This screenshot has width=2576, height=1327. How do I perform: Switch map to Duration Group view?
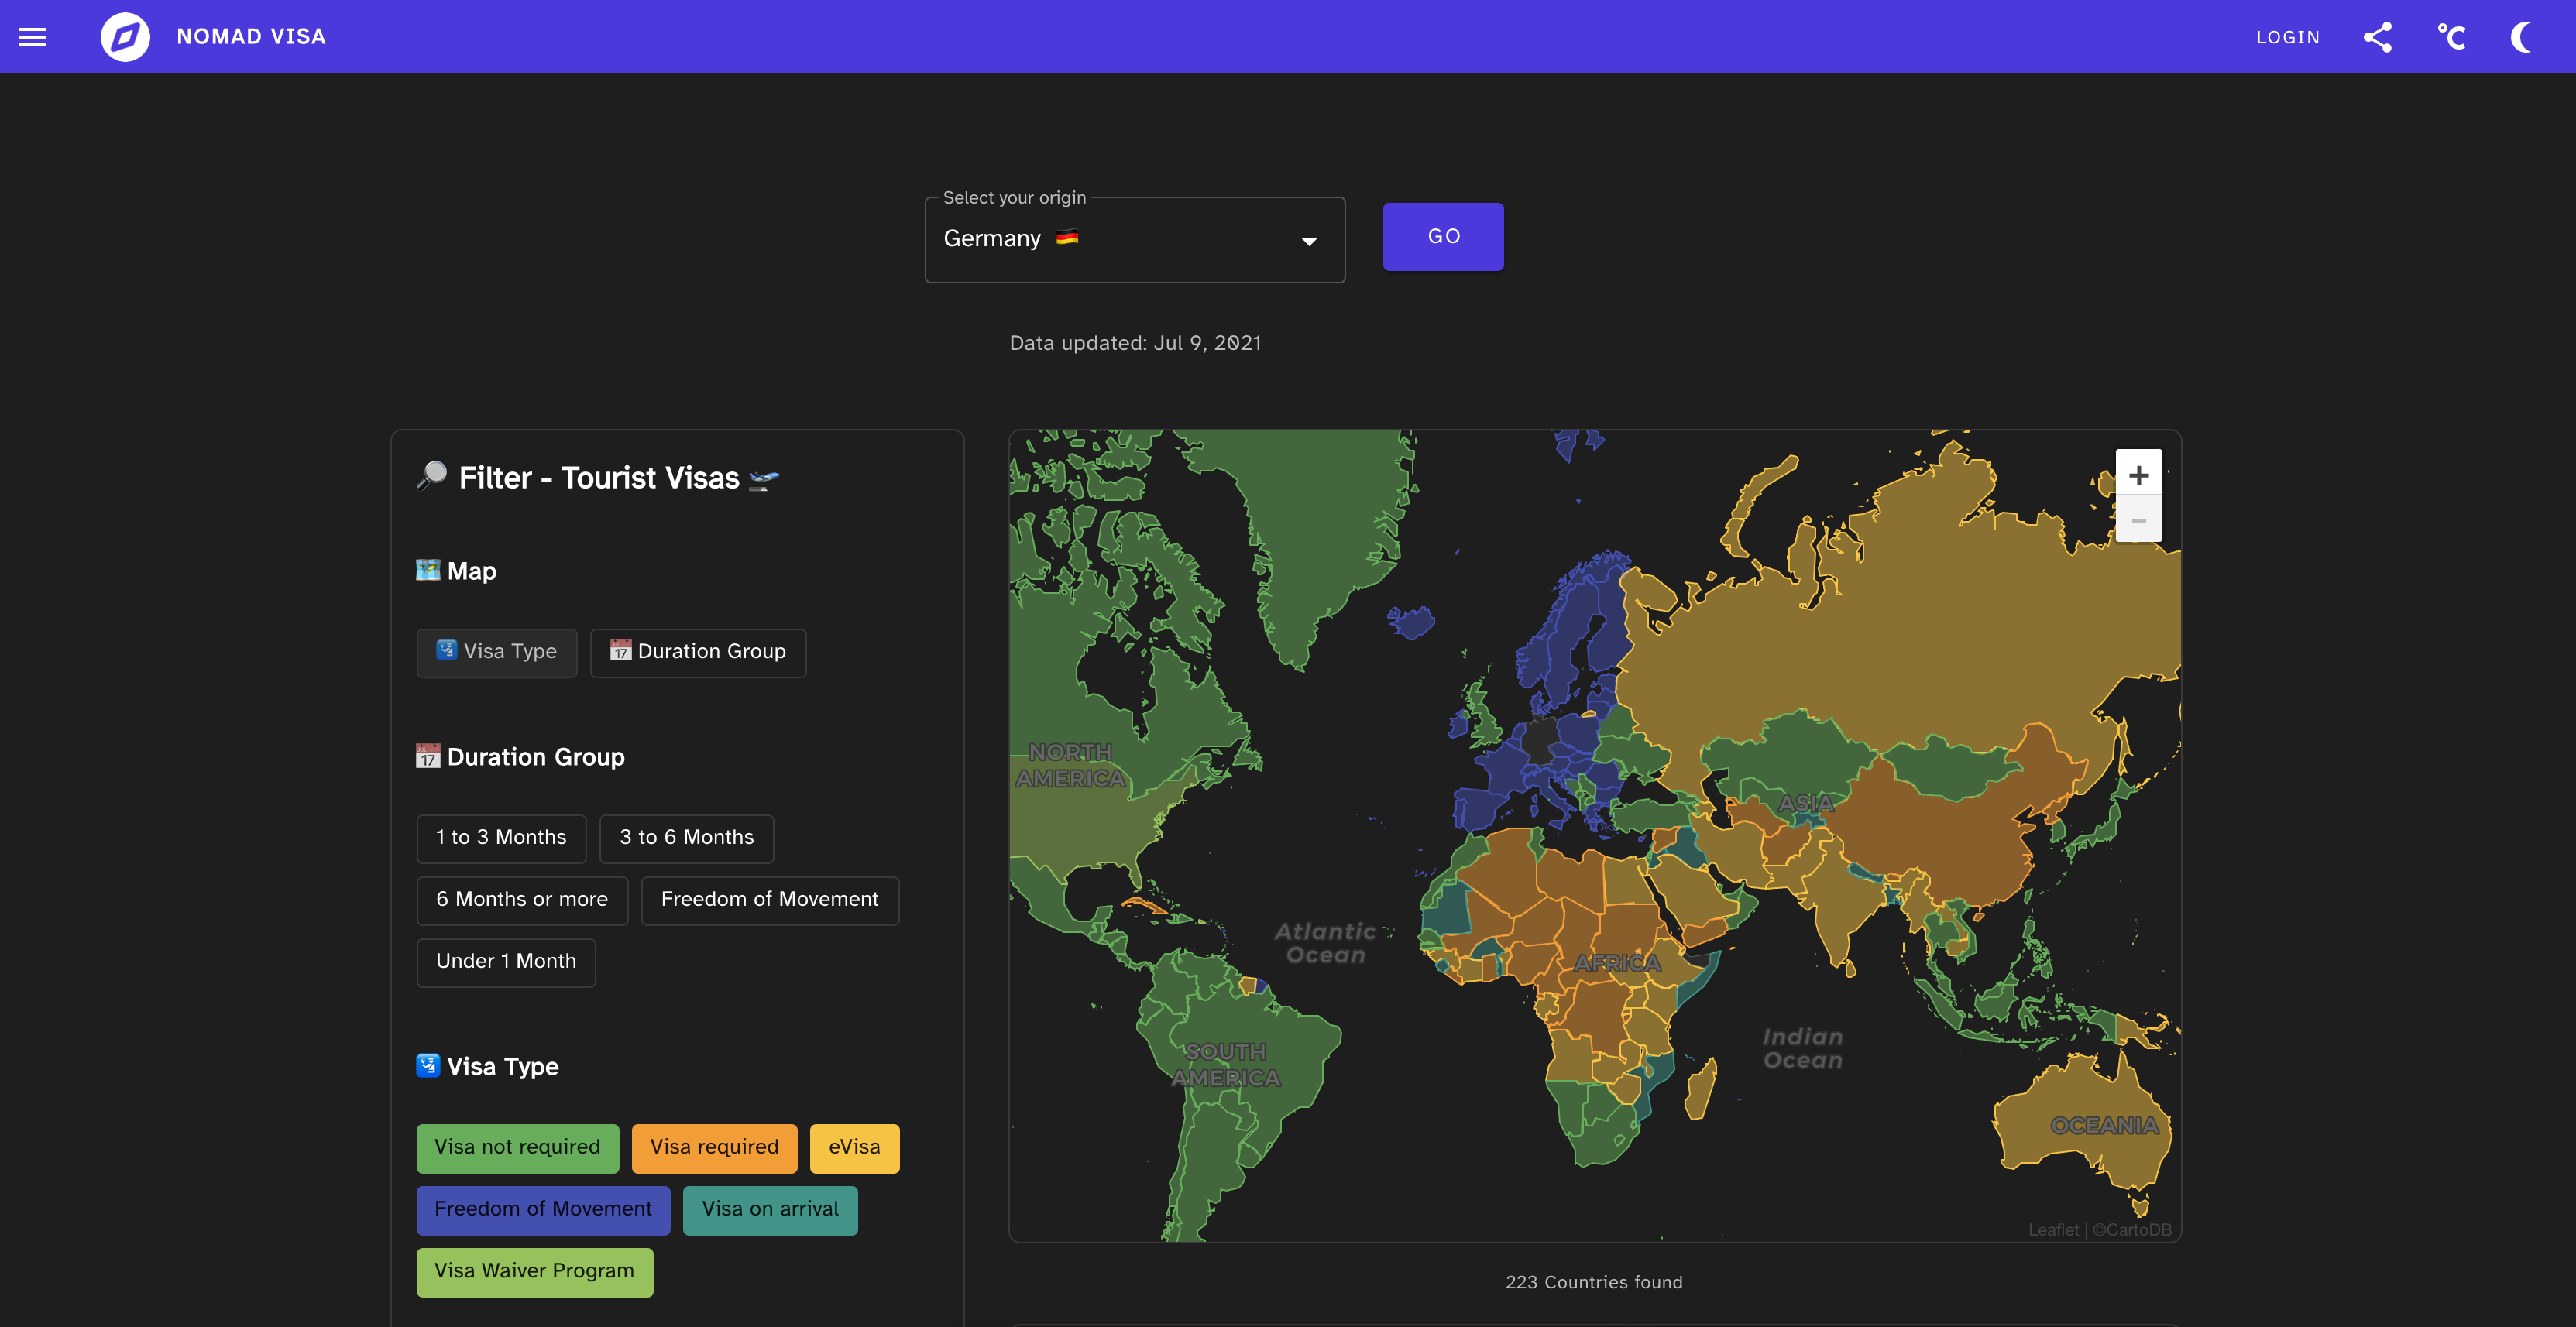tap(698, 652)
